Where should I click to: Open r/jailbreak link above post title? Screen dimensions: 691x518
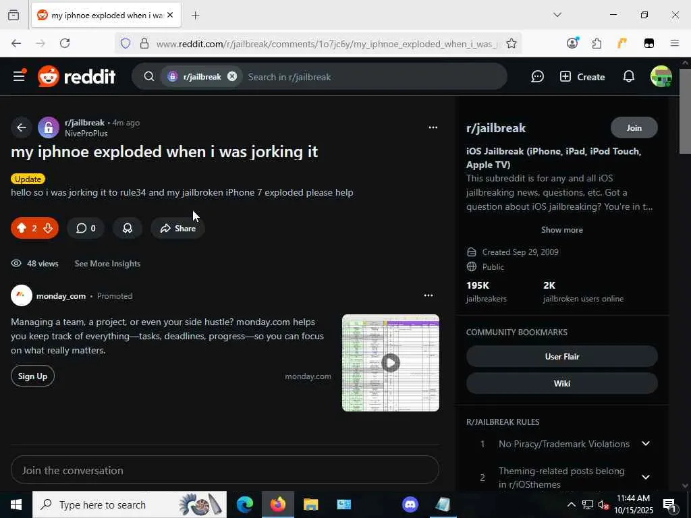[x=84, y=123]
